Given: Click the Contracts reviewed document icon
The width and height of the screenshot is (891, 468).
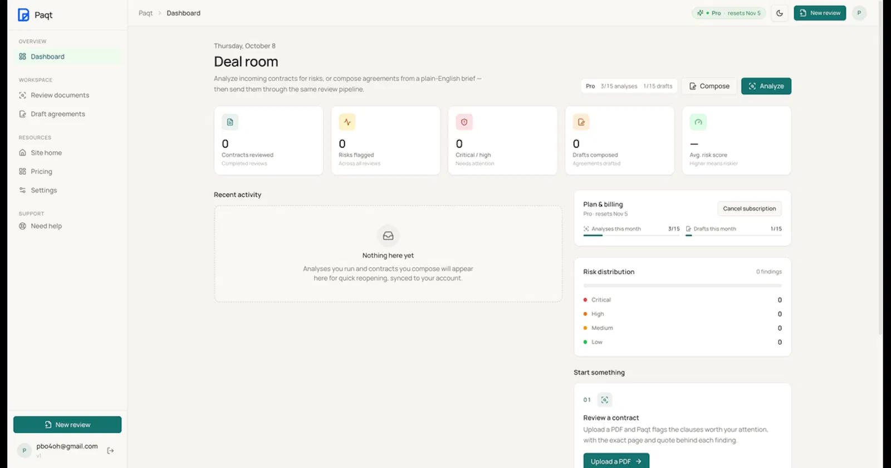Looking at the screenshot, I should [230, 122].
